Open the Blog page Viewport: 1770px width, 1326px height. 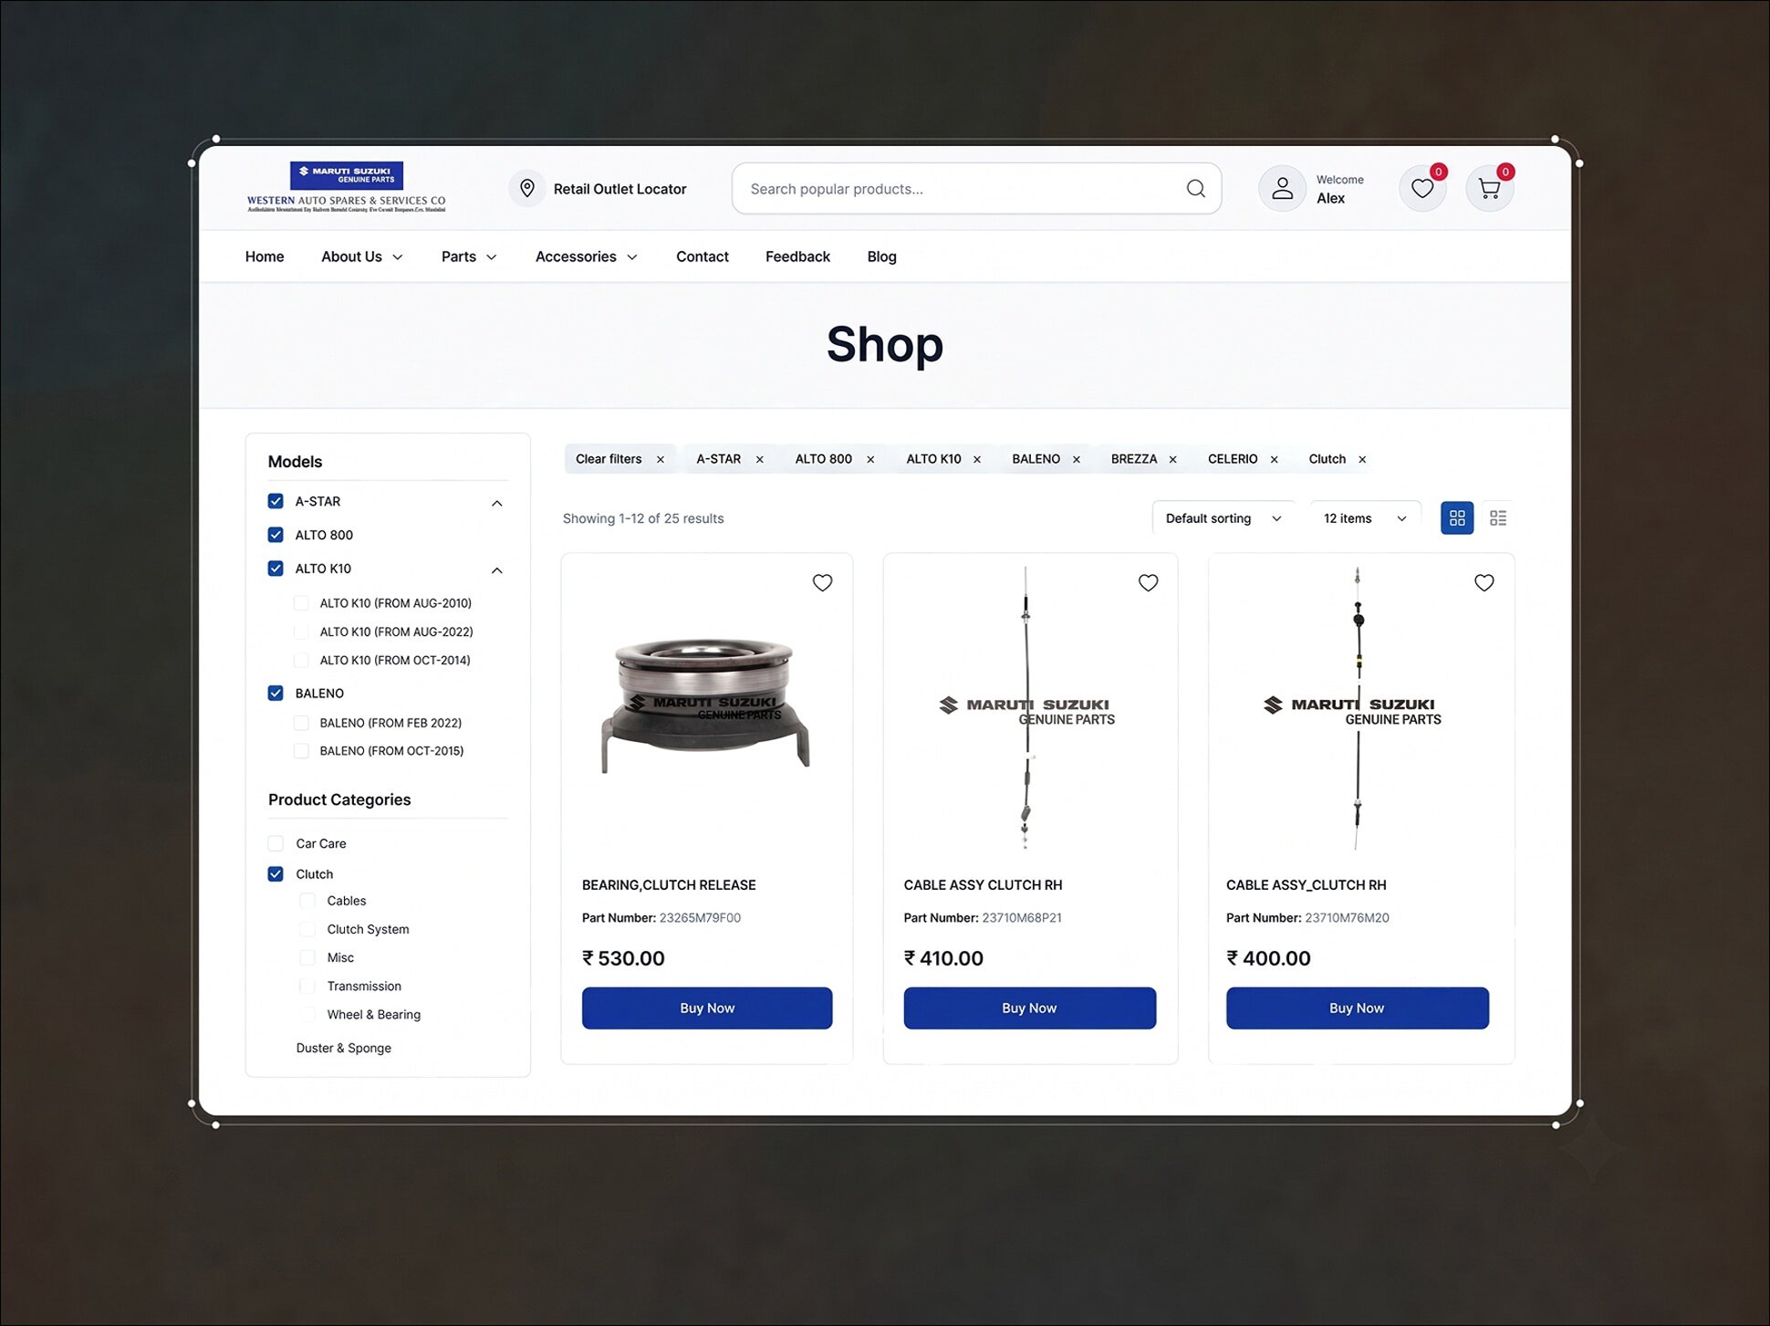click(x=881, y=257)
